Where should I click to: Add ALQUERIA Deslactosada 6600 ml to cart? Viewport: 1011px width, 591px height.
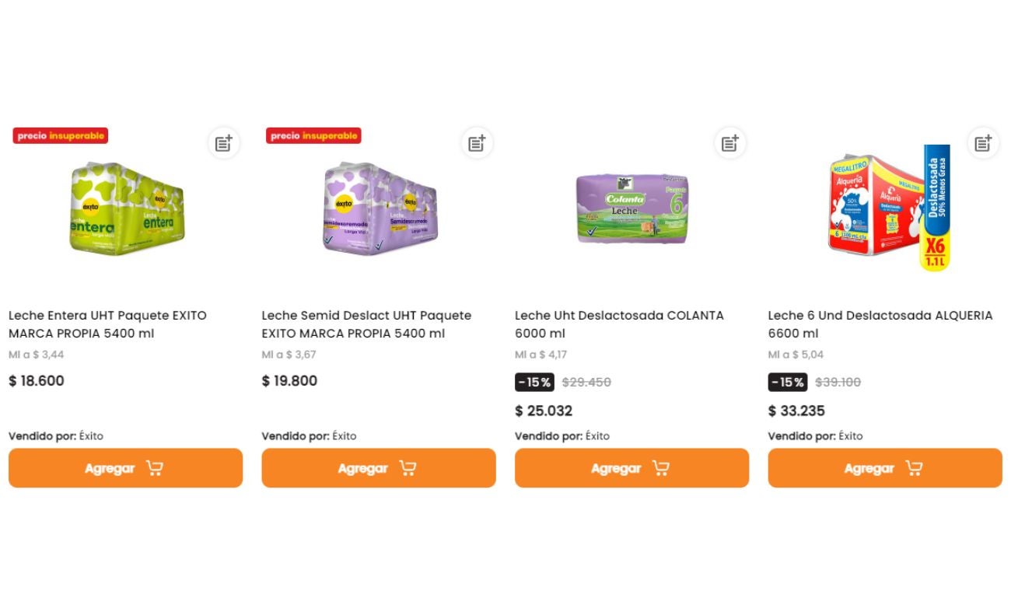(885, 468)
